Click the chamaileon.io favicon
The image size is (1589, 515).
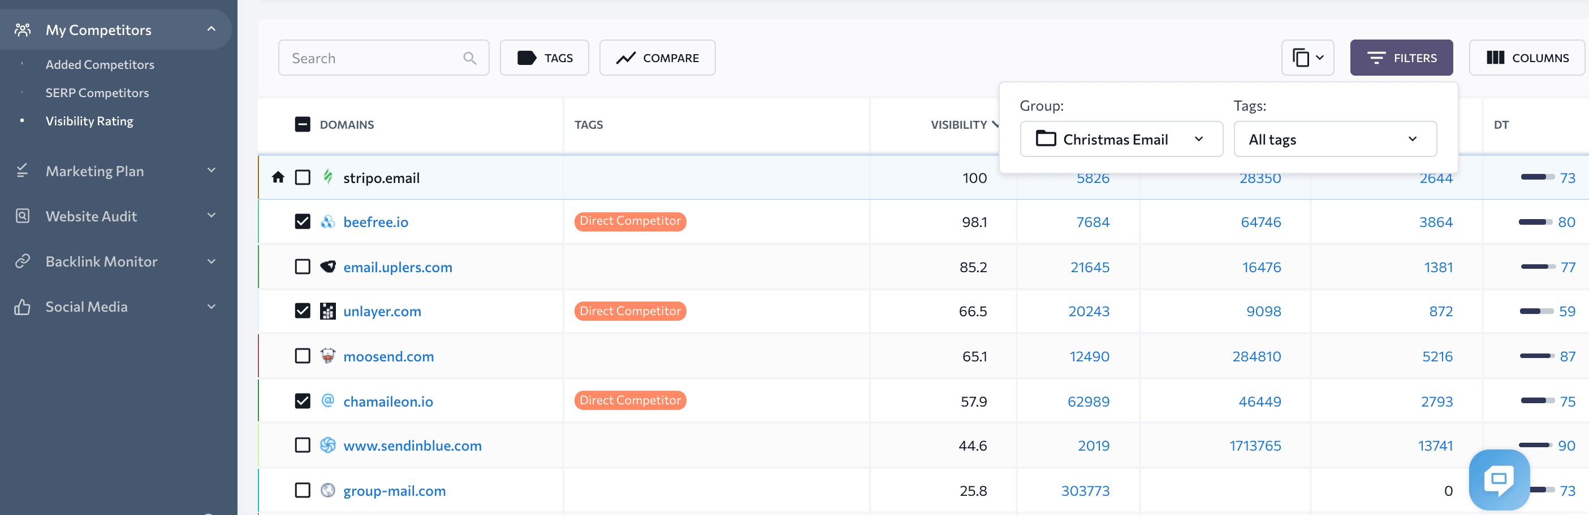(x=328, y=400)
